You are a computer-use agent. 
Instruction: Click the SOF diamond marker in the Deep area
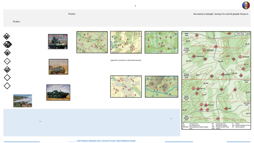click(197, 35)
